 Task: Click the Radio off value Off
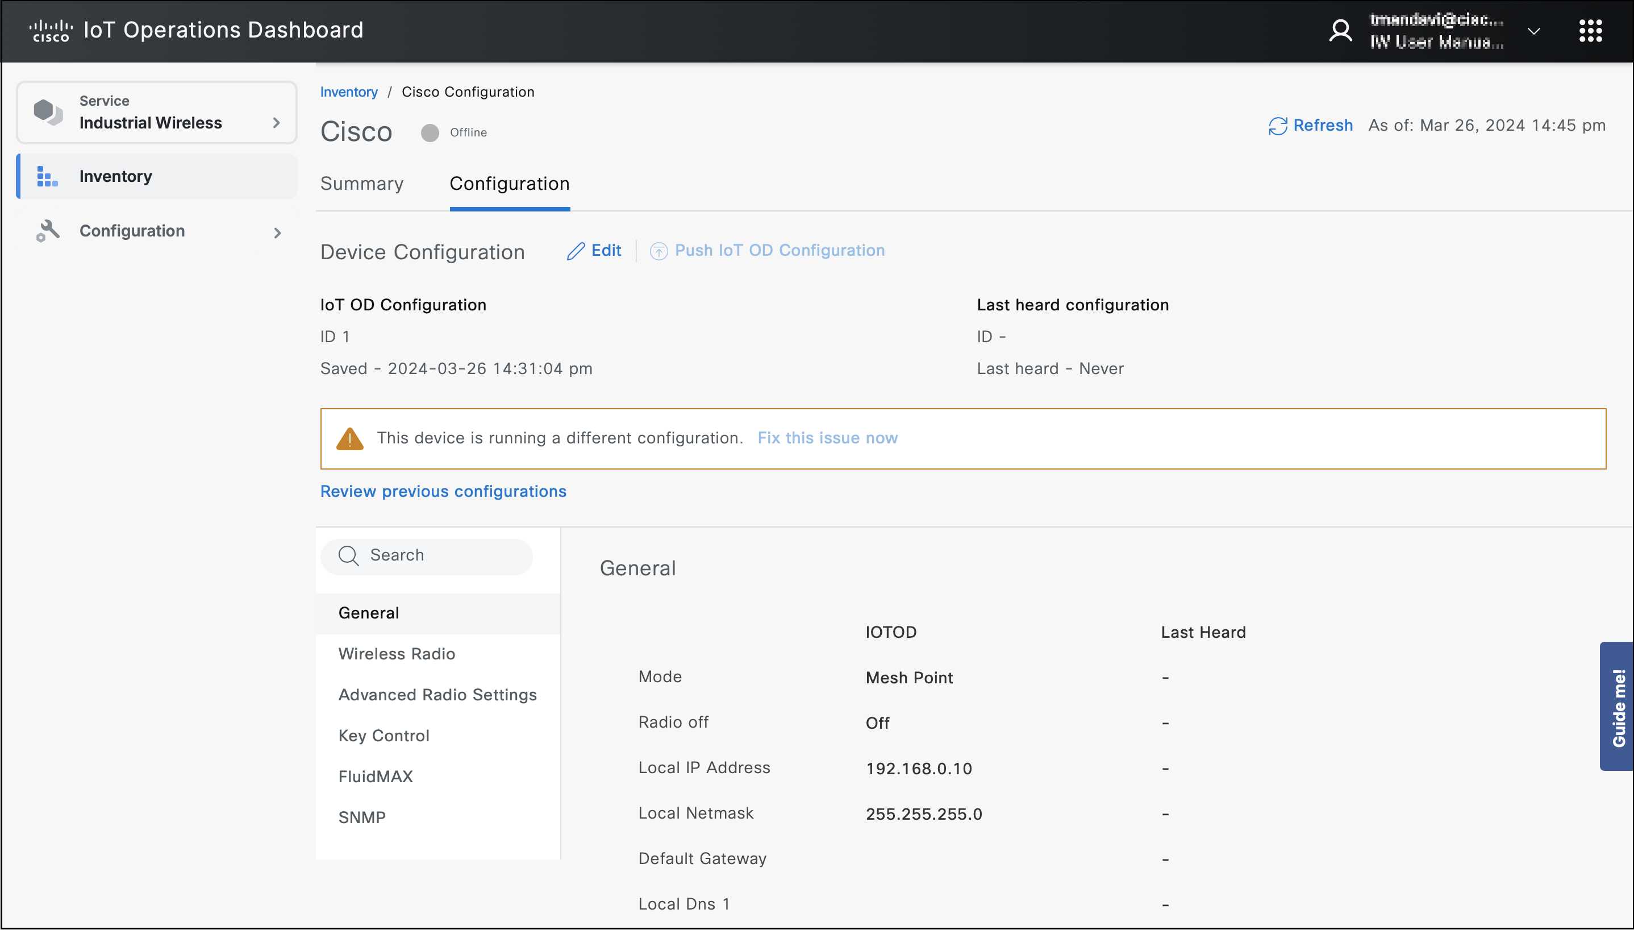(x=877, y=723)
